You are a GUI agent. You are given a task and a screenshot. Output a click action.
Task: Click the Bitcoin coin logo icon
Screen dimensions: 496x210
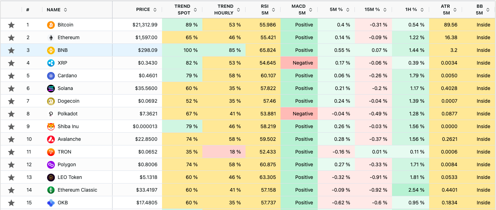(x=51, y=25)
